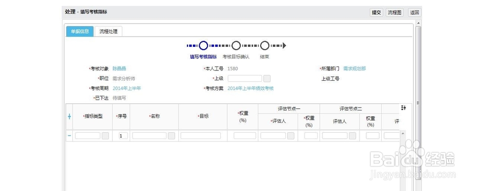Click the 待填写 status value
482x191 pixels.
(119, 98)
